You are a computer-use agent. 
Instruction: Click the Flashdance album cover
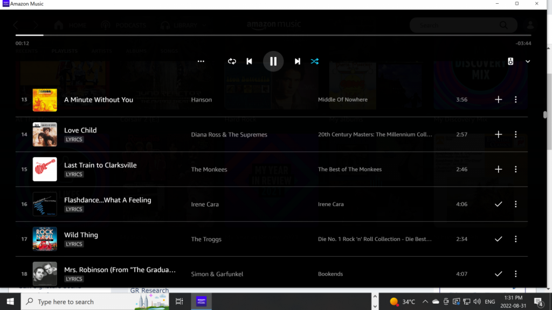[x=45, y=204]
